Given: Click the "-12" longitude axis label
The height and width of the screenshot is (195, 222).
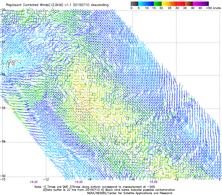Looking at the screenshot, I should (46, 179).
